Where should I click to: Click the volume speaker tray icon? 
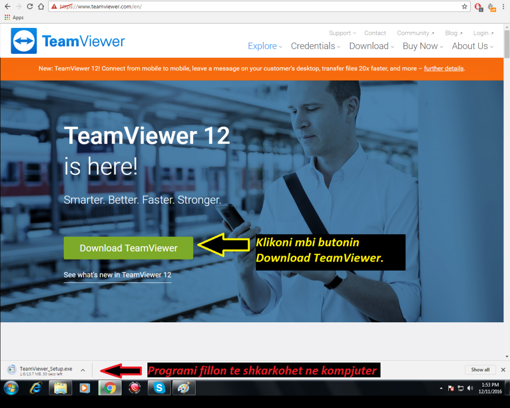click(470, 388)
